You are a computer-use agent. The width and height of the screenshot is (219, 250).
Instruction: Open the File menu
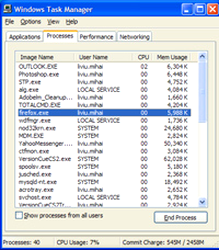coord(10,22)
